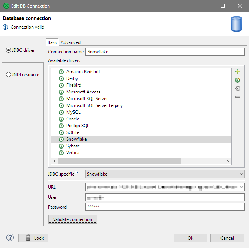
Task: Select MySQL in available drivers
Action: click(73, 112)
